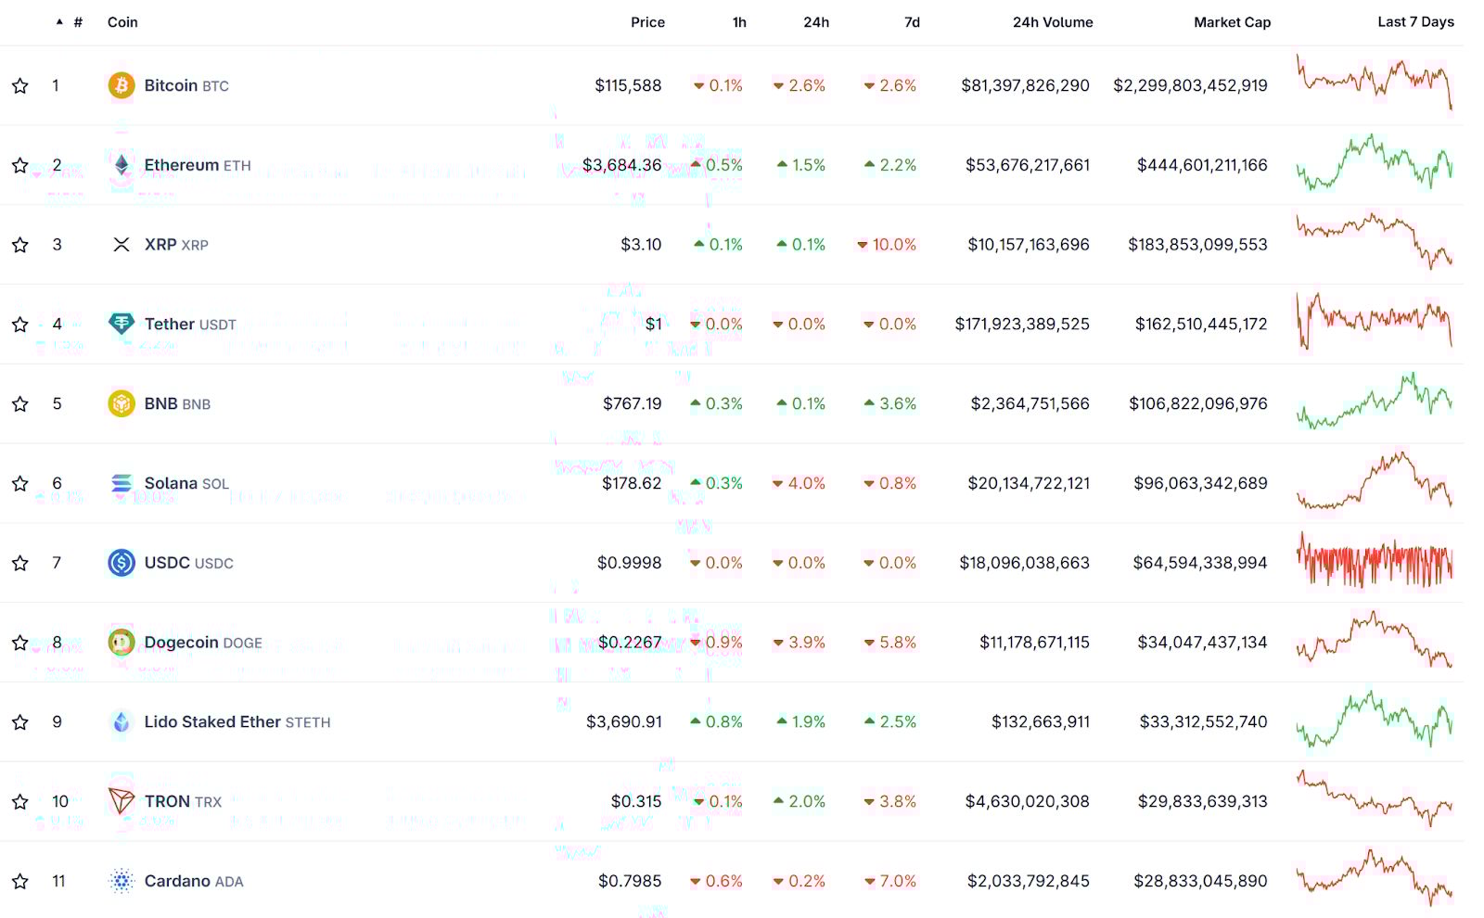Open the Lido Staked Ether STETH link
The width and height of the screenshot is (1484, 918).
click(x=237, y=721)
